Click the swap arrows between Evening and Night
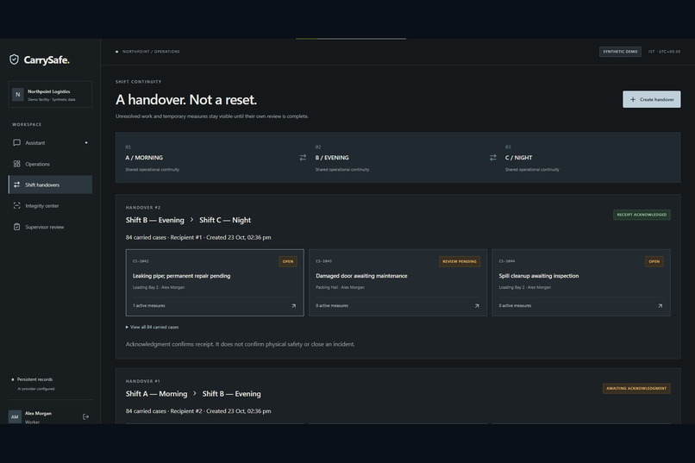Viewport: 695px width, 463px height. pyautogui.click(x=493, y=157)
